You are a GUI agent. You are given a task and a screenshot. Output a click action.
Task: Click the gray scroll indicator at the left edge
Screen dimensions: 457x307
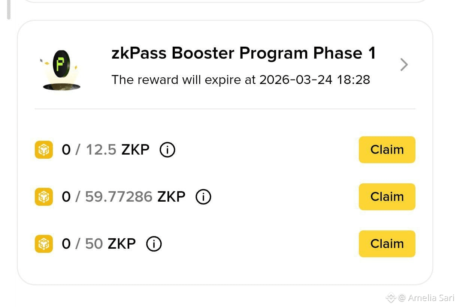(x=9, y=9)
